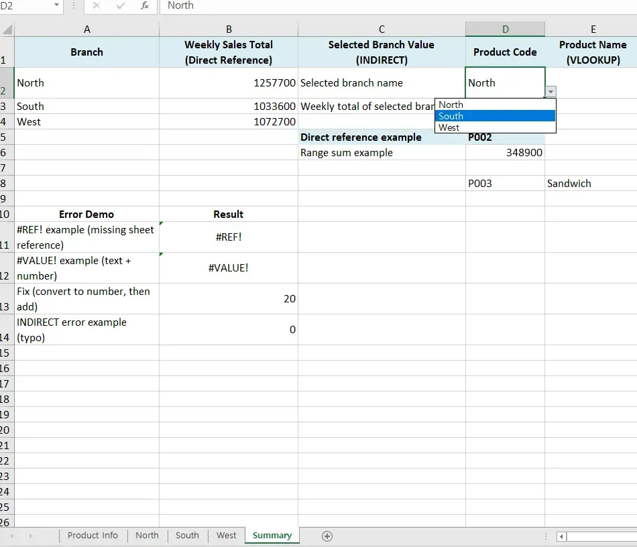The height and width of the screenshot is (547, 637).
Task: Open the Name Box dropdown
Action: pyautogui.click(x=57, y=5)
